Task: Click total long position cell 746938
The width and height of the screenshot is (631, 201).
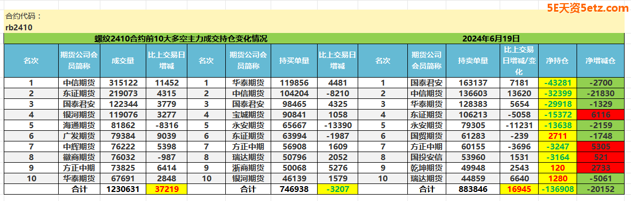Action: point(294,189)
